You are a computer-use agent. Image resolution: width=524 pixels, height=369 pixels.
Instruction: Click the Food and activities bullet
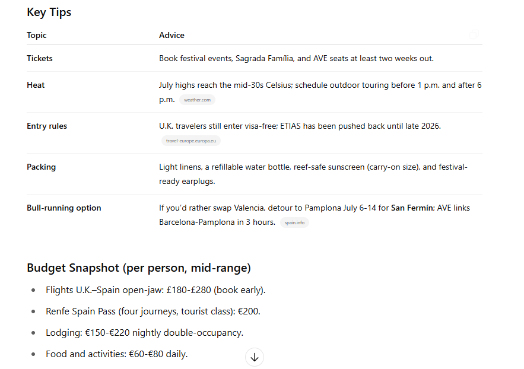[117, 354]
